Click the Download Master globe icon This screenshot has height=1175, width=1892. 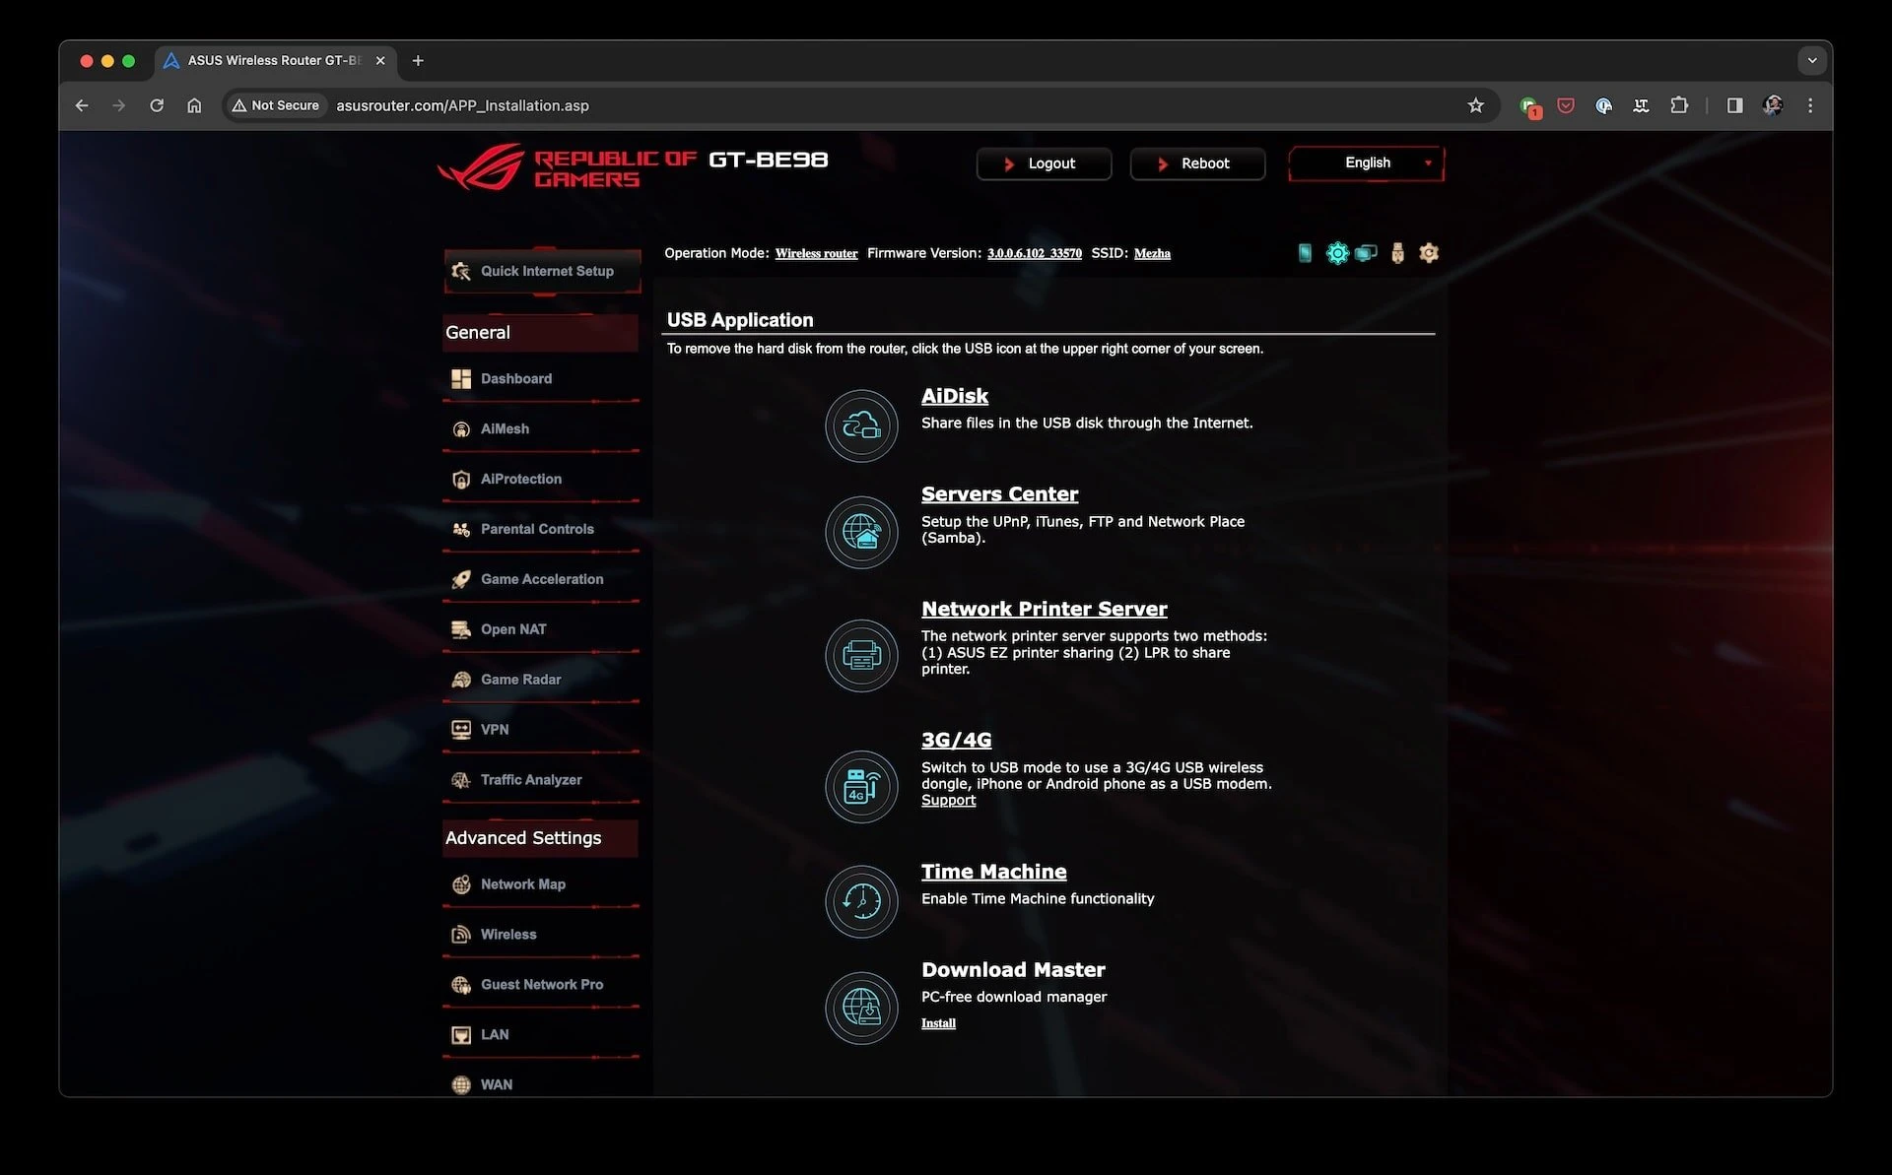861,1008
